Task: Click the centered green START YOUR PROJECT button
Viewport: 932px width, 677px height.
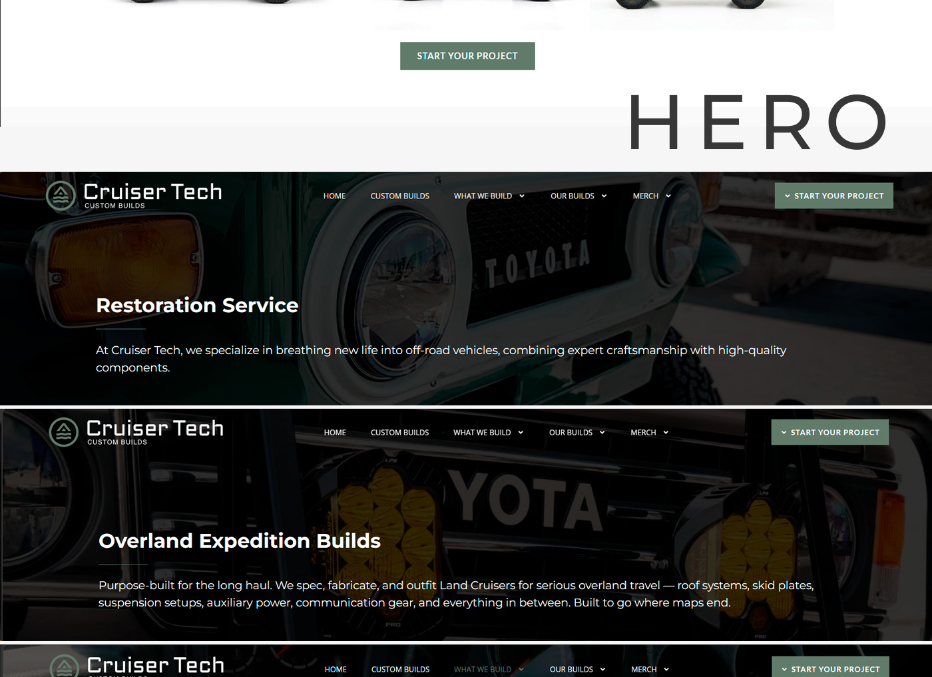Action: tap(467, 56)
